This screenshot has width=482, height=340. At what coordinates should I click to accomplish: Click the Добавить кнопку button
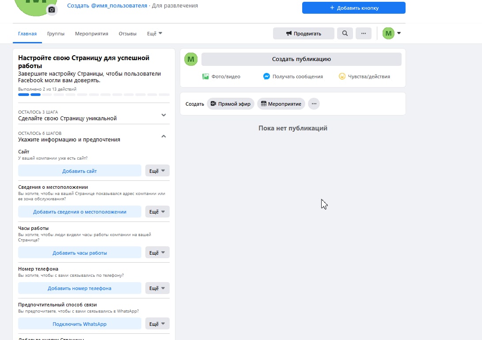(353, 8)
